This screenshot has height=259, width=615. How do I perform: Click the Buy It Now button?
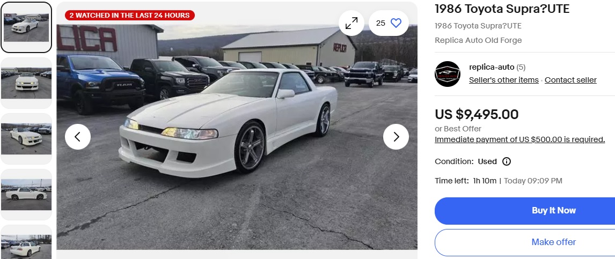pyautogui.click(x=553, y=211)
